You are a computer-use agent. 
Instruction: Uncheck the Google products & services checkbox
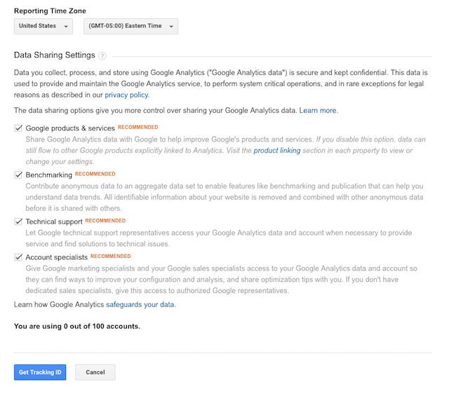(18, 128)
